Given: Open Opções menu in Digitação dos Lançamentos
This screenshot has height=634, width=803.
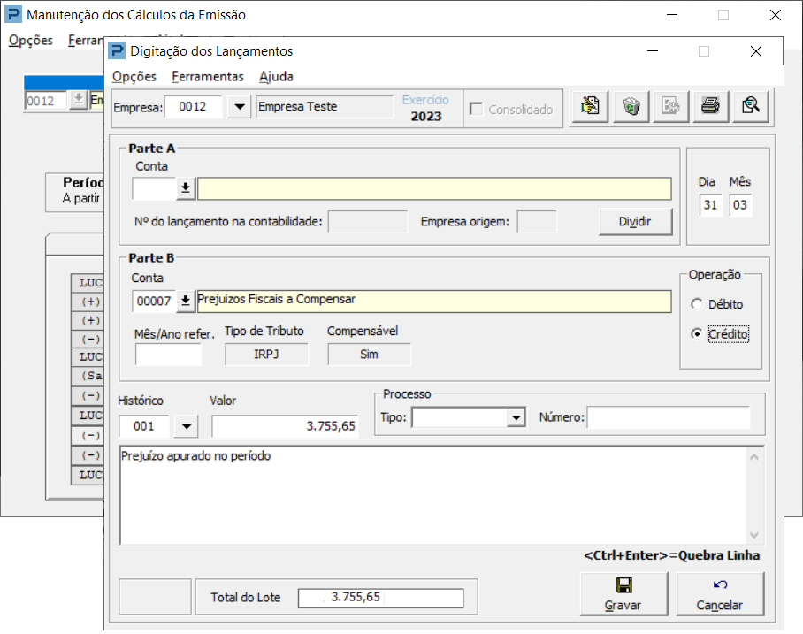Looking at the screenshot, I should (134, 76).
